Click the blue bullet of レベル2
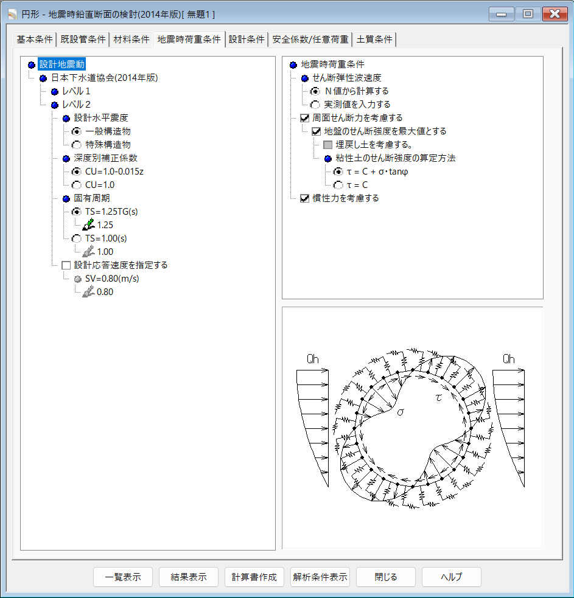574x598 pixels. [55, 105]
